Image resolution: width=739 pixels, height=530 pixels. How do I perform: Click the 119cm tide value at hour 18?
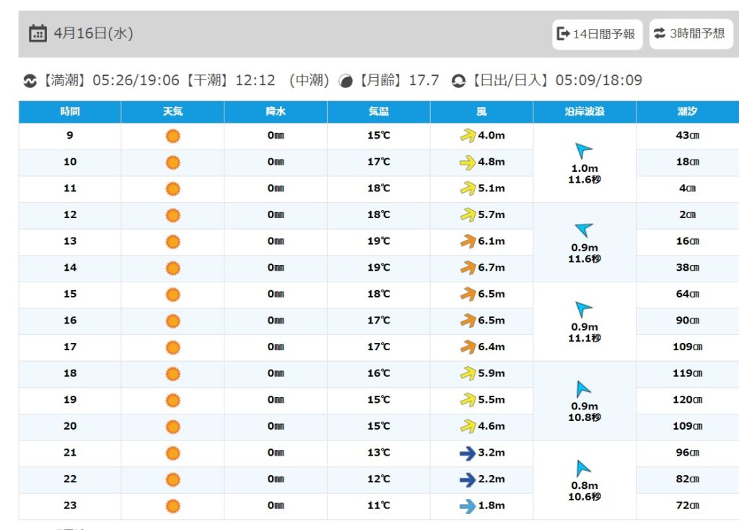(x=688, y=373)
